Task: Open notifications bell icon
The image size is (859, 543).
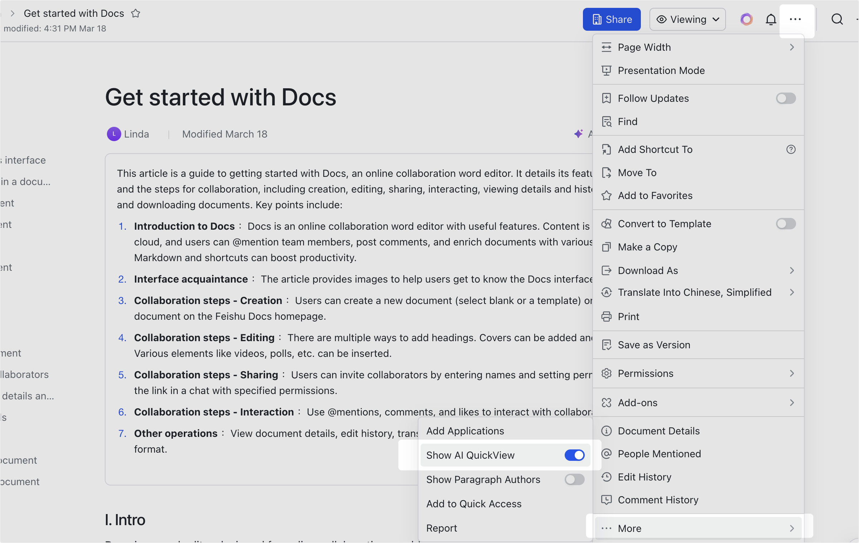Action: (x=771, y=19)
